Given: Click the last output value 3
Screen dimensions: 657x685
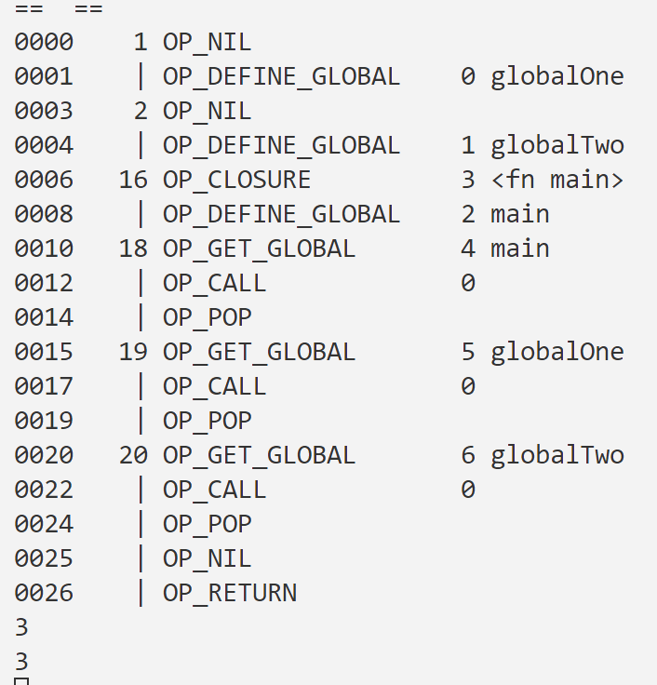Looking at the screenshot, I should click(x=21, y=662).
